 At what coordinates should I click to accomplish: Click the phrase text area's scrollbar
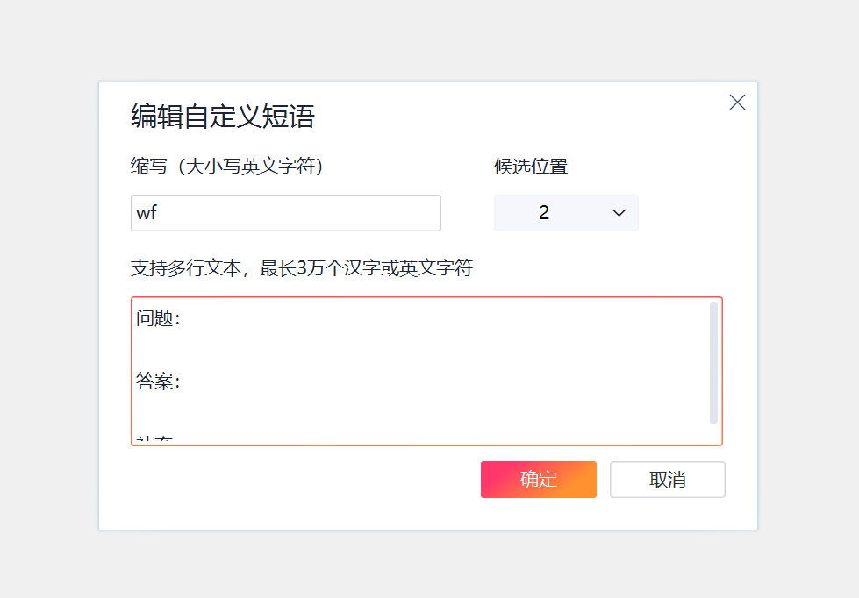[713, 363]
